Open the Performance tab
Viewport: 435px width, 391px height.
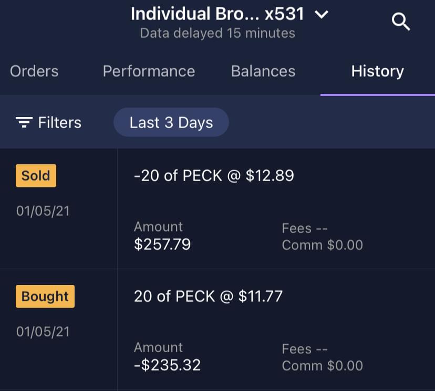[x=149, y=71]
